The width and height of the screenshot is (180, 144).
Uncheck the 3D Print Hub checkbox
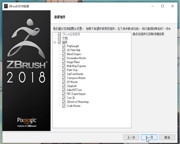point(64,50)
